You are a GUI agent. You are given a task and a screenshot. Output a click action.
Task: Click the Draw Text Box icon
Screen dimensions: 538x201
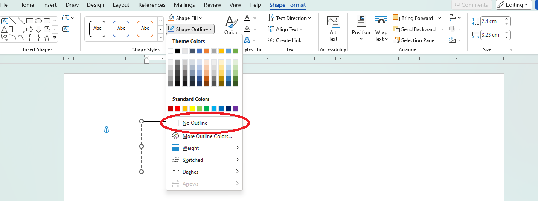pyautogui.click(x=65, y=29)
